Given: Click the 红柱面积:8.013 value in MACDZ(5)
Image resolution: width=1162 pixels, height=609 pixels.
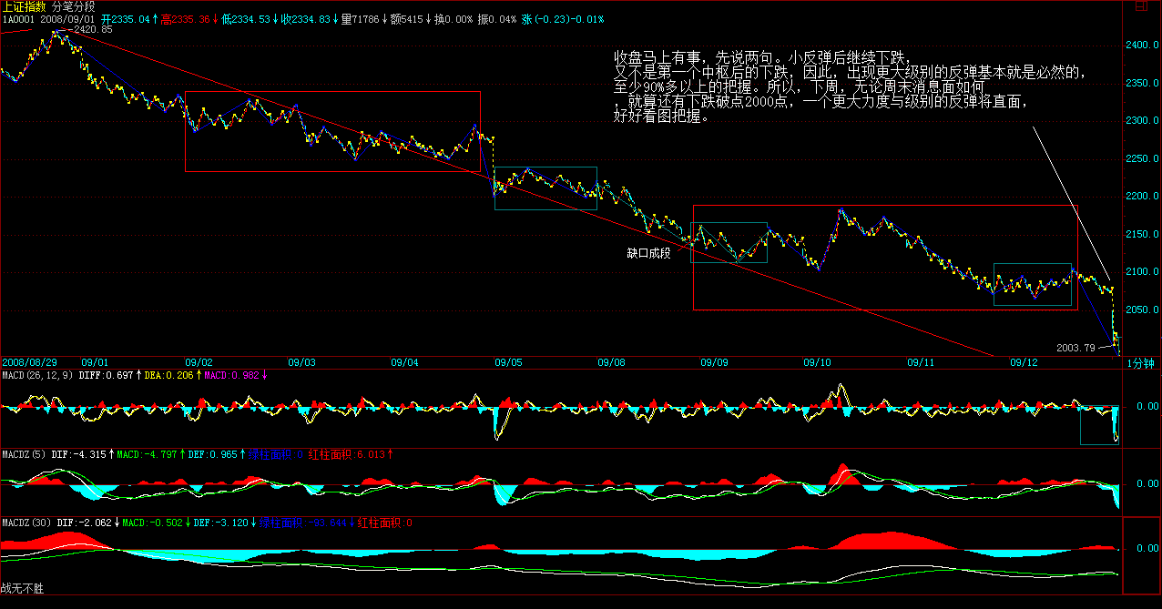Looking at the screenshot, I should click(x=350, y=453).
